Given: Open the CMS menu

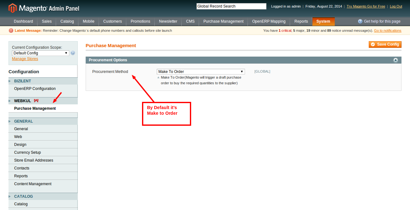Looking at the screenshot, I should [x=190, y=21].
